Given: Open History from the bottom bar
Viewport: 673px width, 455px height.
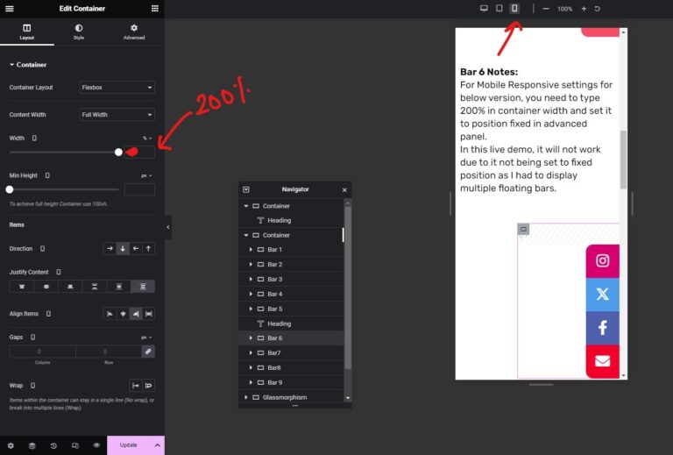Looking at the screenshot, I should coord(53,445).
